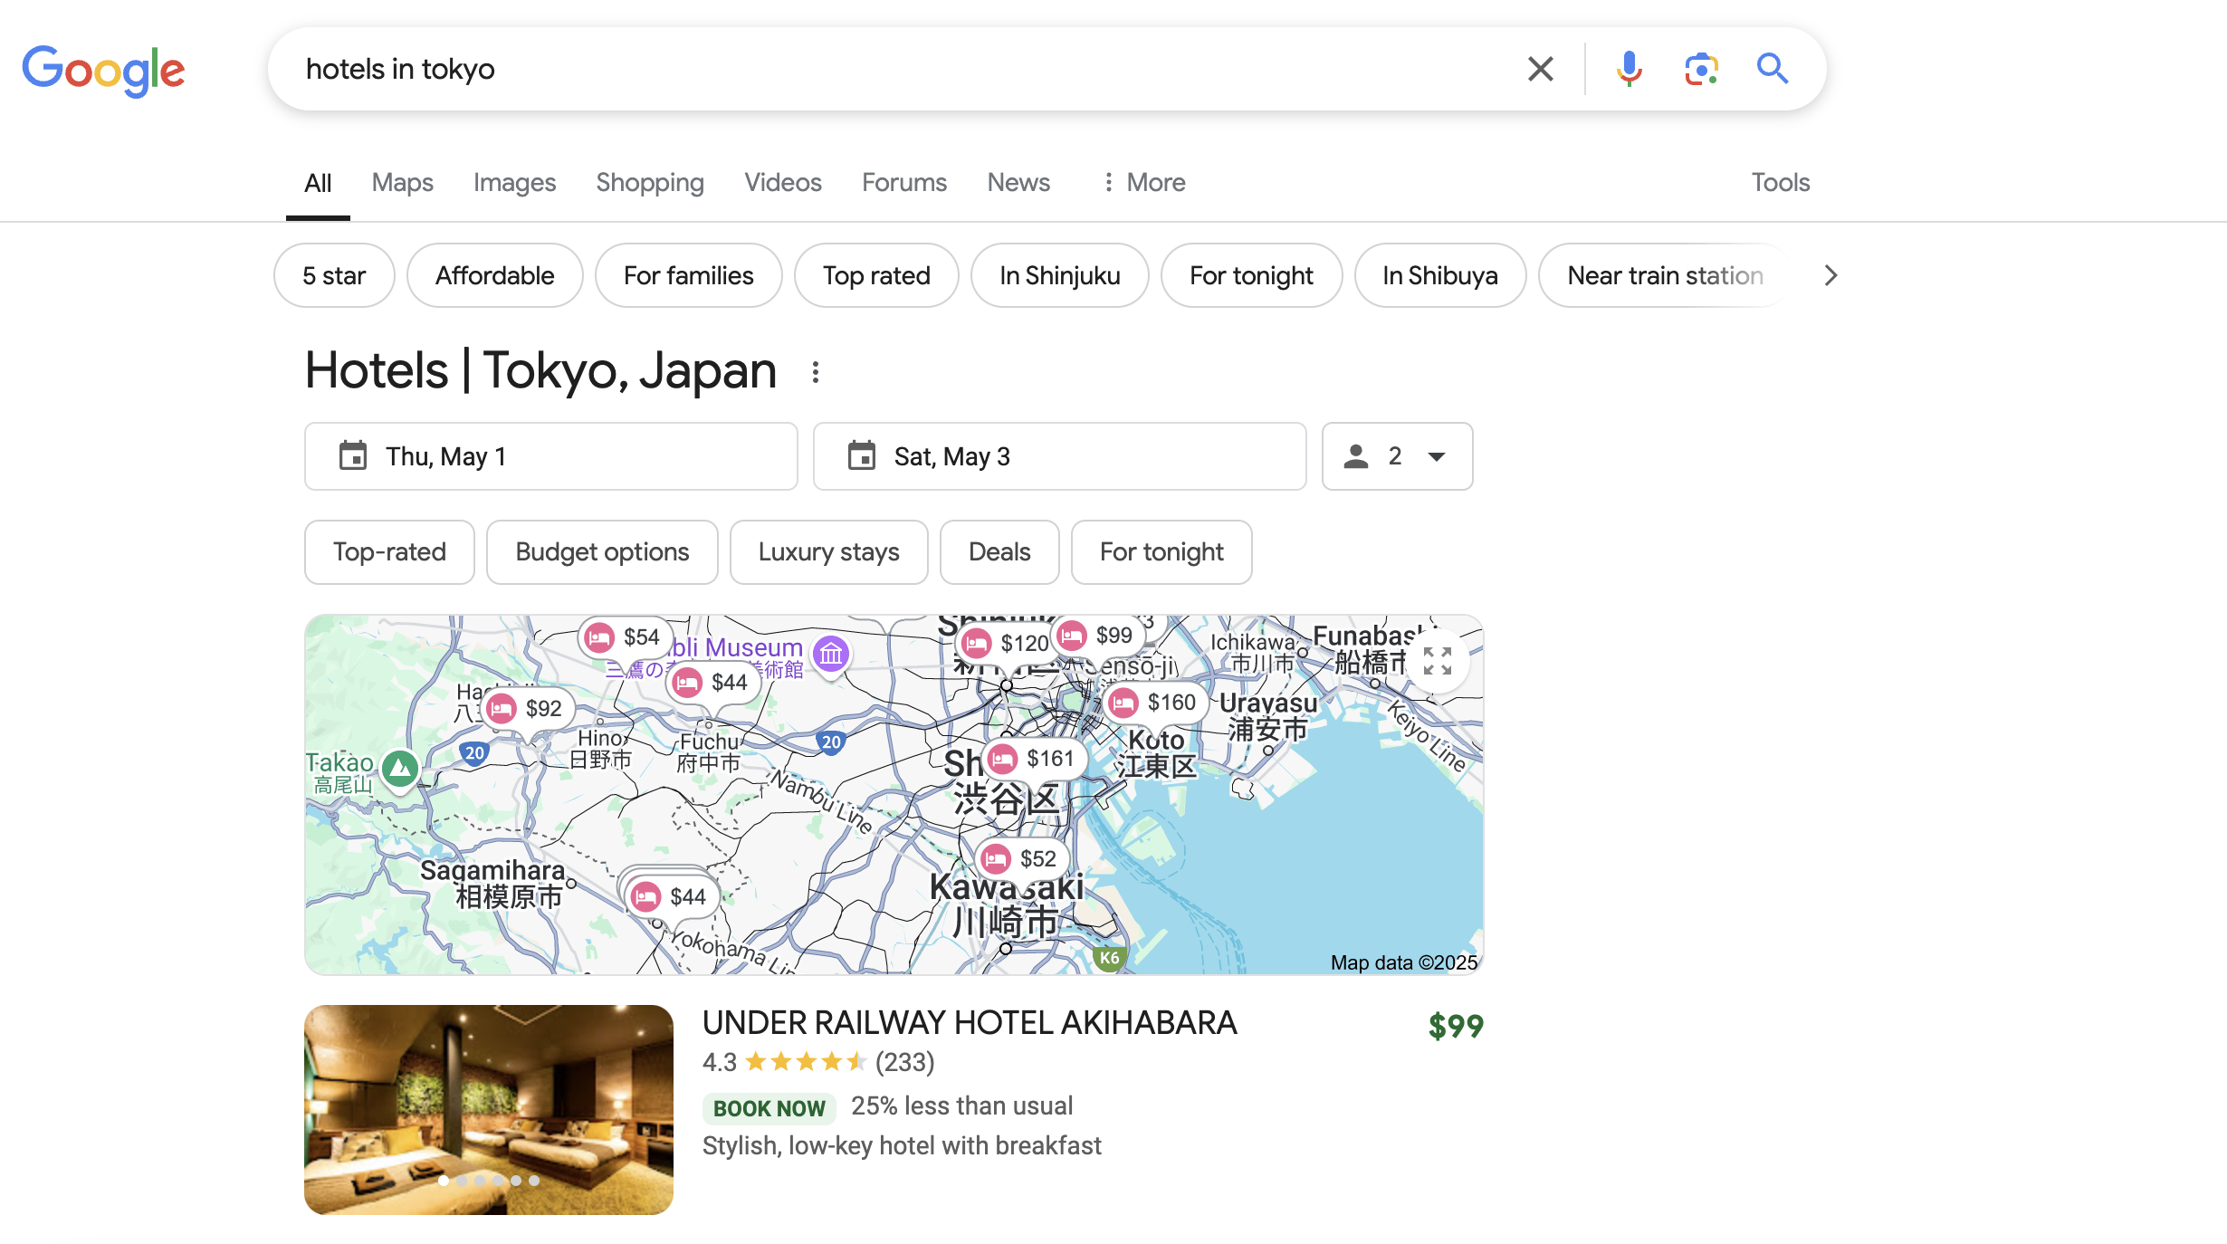Open the guests count dropdown
The image size is (2227, 1244).
coord(1397,456)
